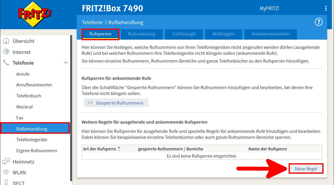
Task: Open MyFRITZ! in the header
Action: point(269,9)
